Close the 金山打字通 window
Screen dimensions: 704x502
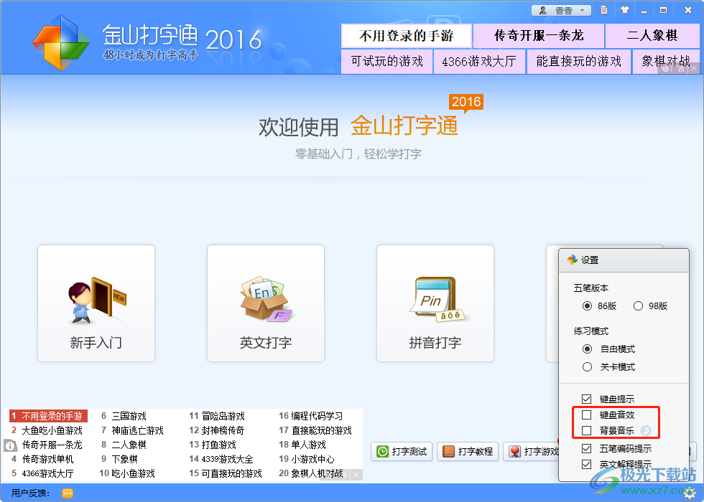(x=688, y=10)
